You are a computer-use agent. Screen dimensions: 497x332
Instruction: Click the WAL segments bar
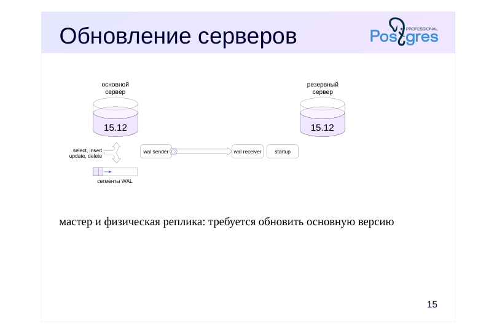115,172
